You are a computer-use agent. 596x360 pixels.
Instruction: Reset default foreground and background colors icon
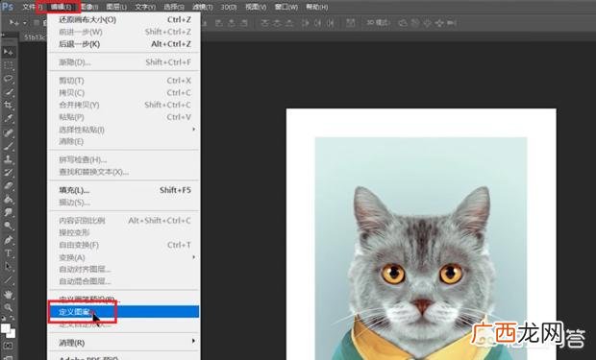(x=3, y=318)
